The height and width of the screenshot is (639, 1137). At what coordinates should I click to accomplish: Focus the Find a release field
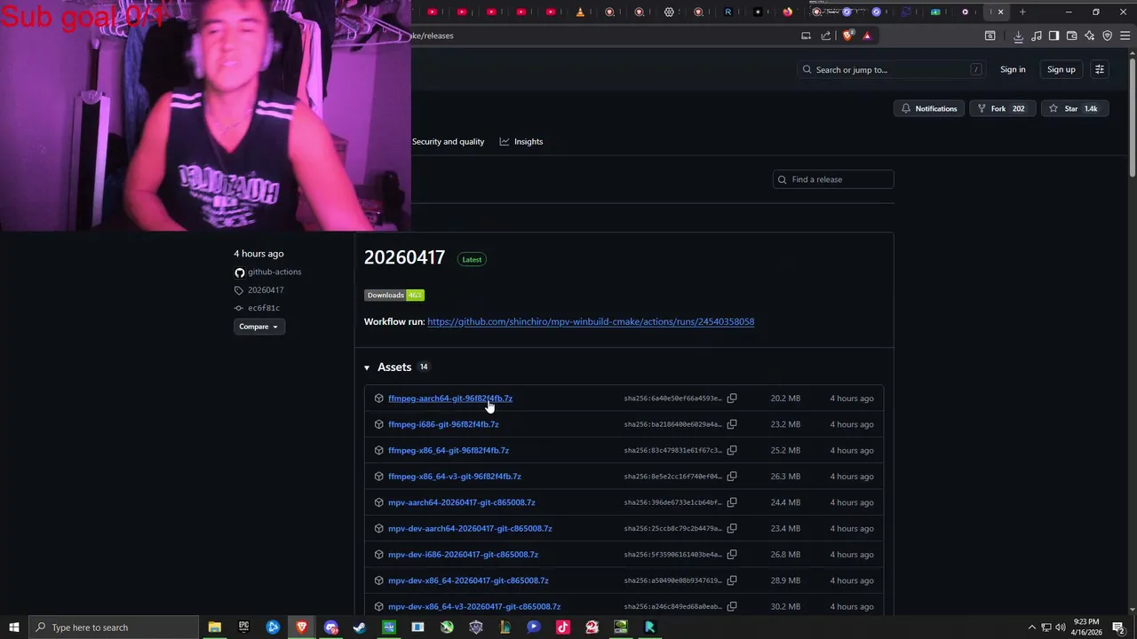pos(833,179)
